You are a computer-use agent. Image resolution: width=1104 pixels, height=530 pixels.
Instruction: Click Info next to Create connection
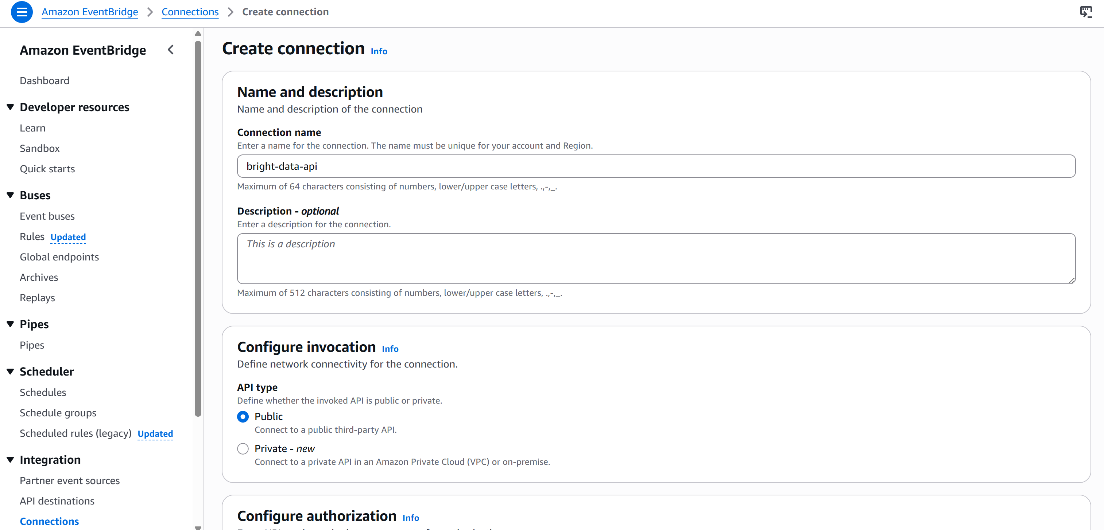click(379, 51)
